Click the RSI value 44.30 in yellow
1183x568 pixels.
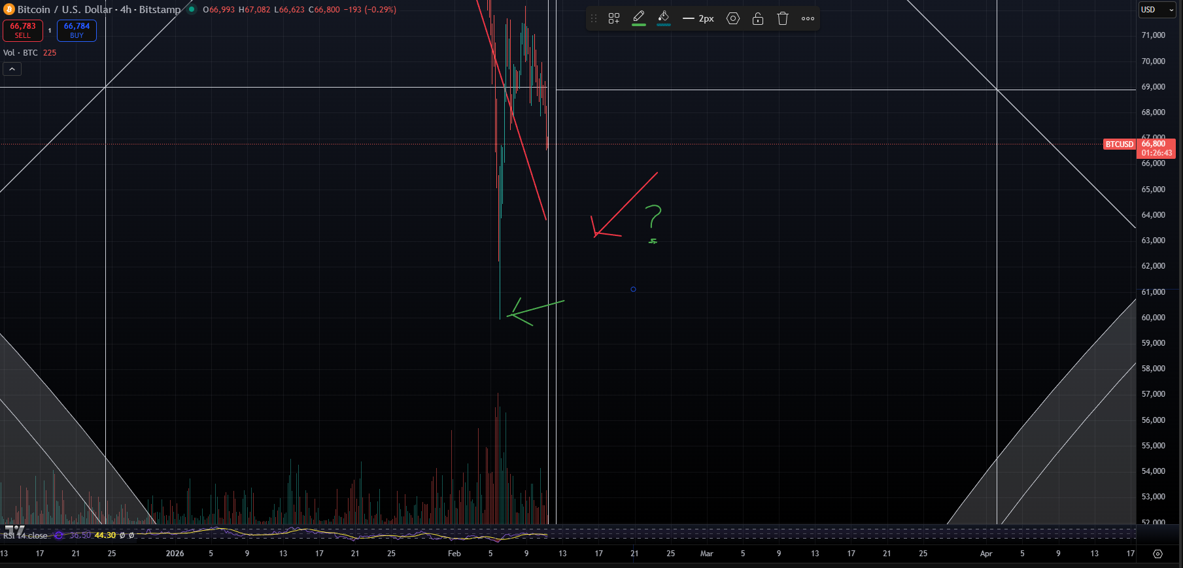[x=105, y=535]
